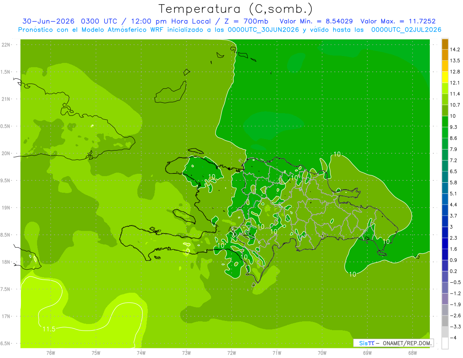Click the '7.9' colorbar value
463x358 pixels.
point(454,149)
